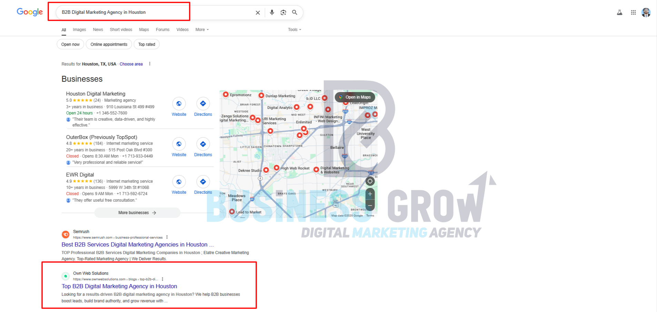Click Digital Analytic map pin
The image size is (657, 312).
coord(297,107)
